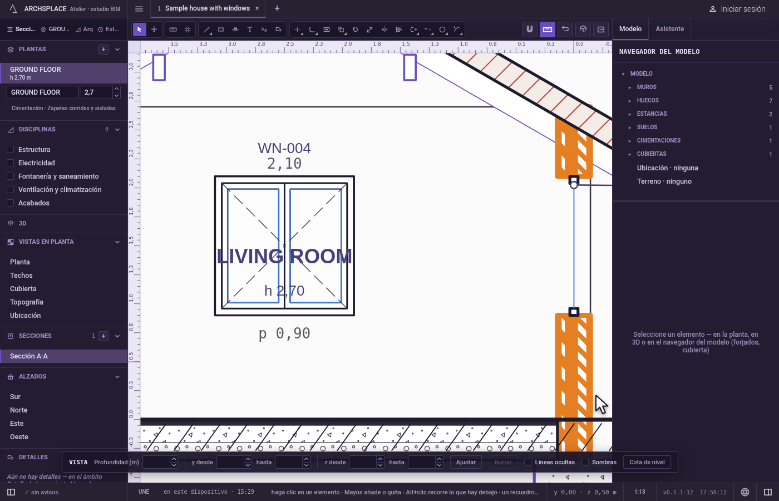The image size is (779, 501).
Task: Expand the HUECOS tree node
Action: (x=630, y=101)
